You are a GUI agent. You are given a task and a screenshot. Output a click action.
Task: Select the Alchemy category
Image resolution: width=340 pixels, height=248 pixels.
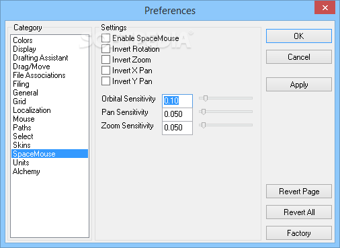(26, 171)
